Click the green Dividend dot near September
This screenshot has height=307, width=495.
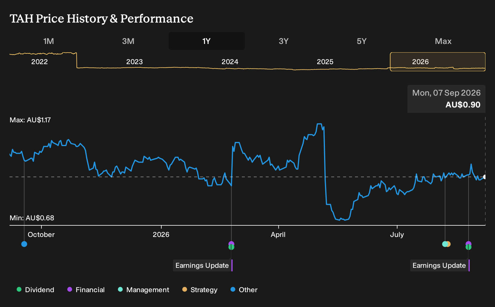click(x=468, y=247)
